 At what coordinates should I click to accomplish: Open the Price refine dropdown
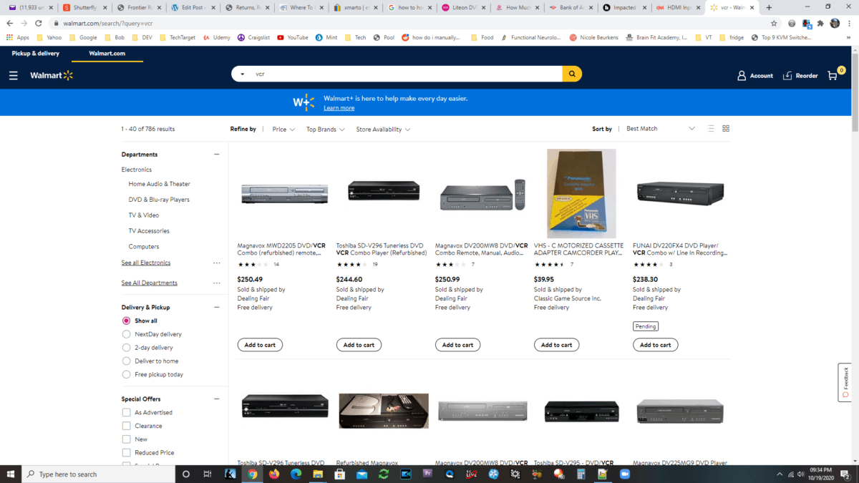click(x=283, y=130)
